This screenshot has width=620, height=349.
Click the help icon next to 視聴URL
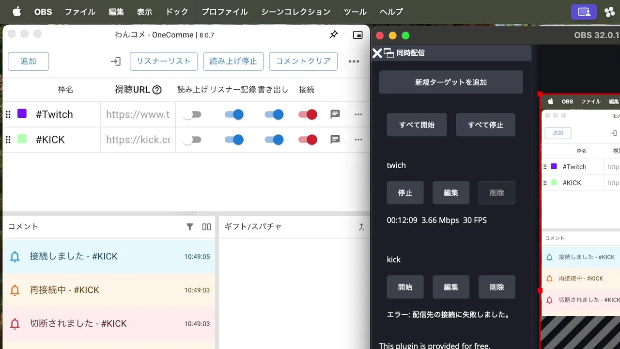click(157, 90)
